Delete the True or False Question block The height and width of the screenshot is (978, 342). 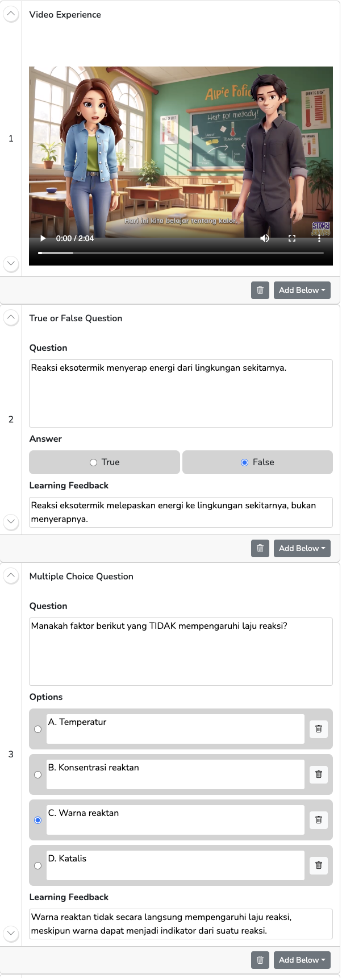pyautogui.click(x=260, y=548)
